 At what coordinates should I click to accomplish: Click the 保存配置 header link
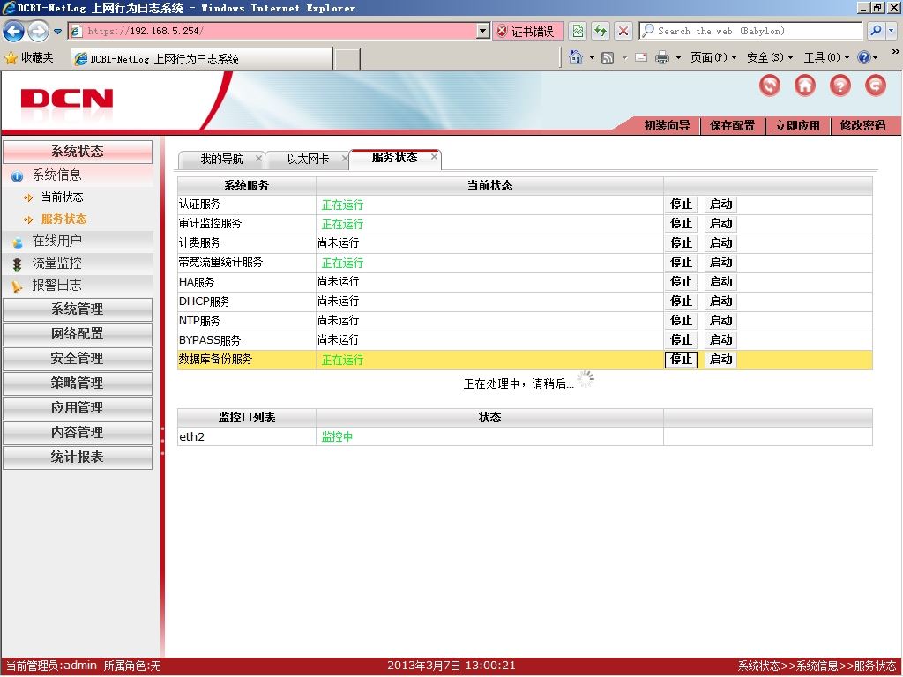[x=732, y=125]
